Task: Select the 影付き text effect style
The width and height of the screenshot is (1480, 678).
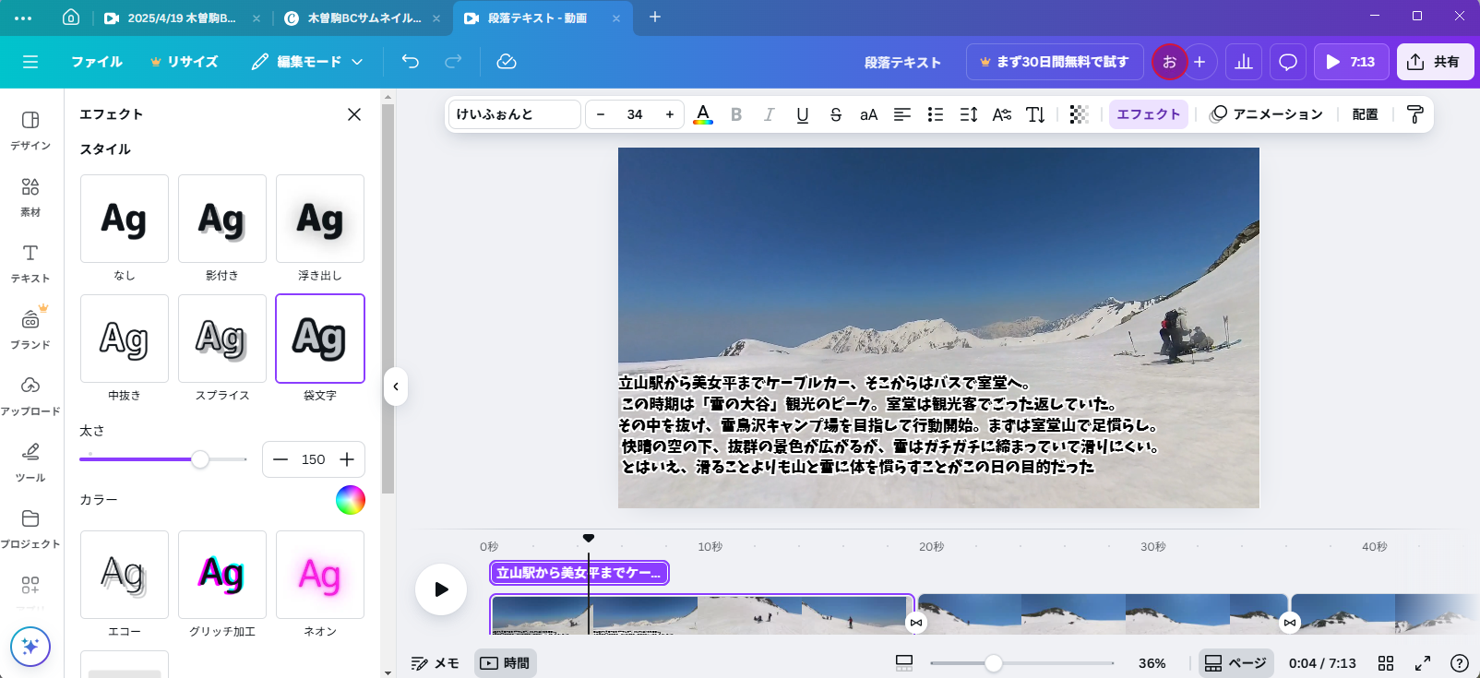Action: pyautogui.click(x=222, y=220)
